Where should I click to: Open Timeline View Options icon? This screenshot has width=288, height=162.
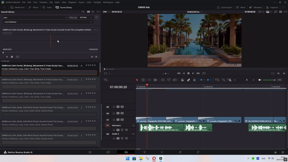(x=106, y=80)
